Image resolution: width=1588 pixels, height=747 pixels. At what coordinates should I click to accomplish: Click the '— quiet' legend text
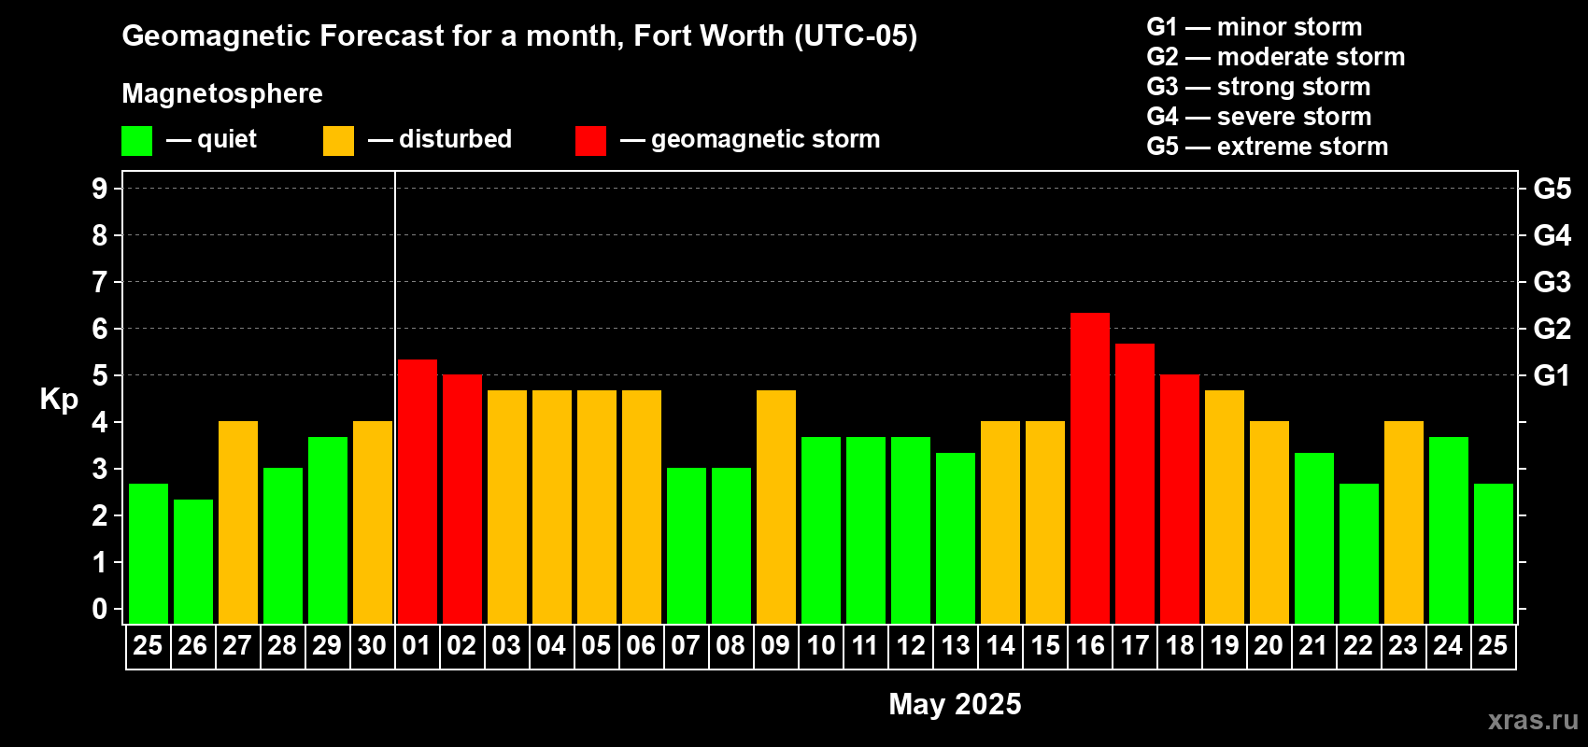tap(211, 139)
